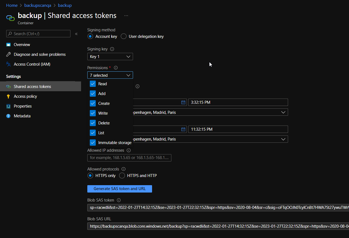Choose HTTPS and HTTP protocol option
Screen dimensions: 349x238
click(122, 176)
